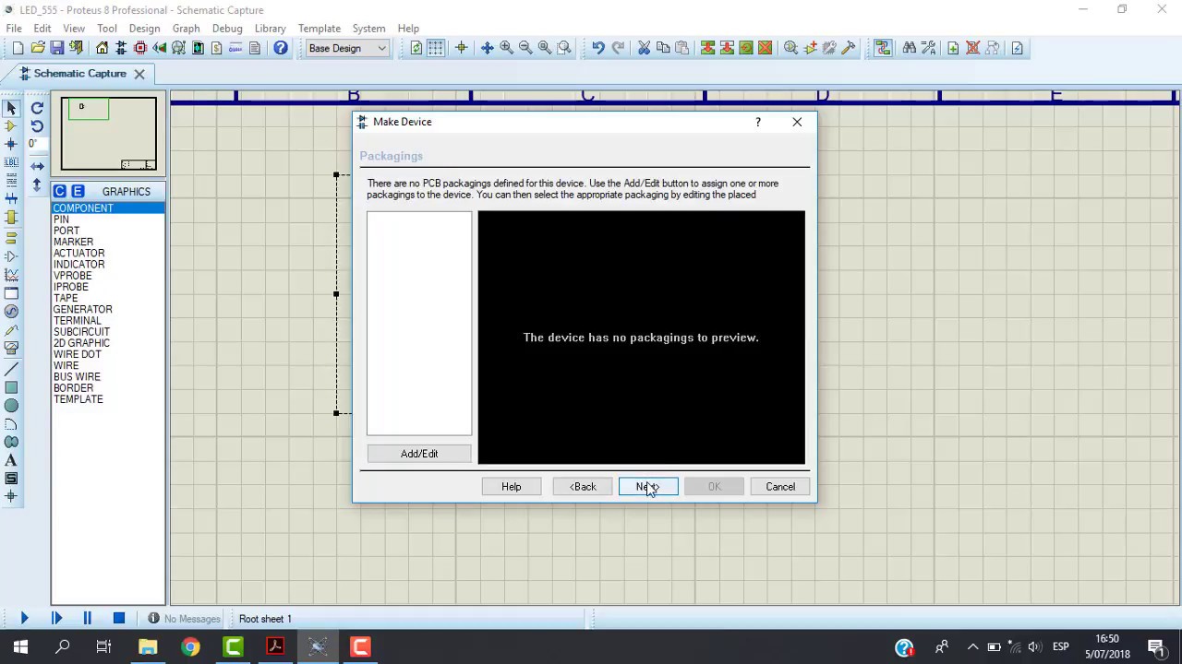Click the empty packagings list box
The width and height of the screenshot is (1182, 664).
point(419,323)
